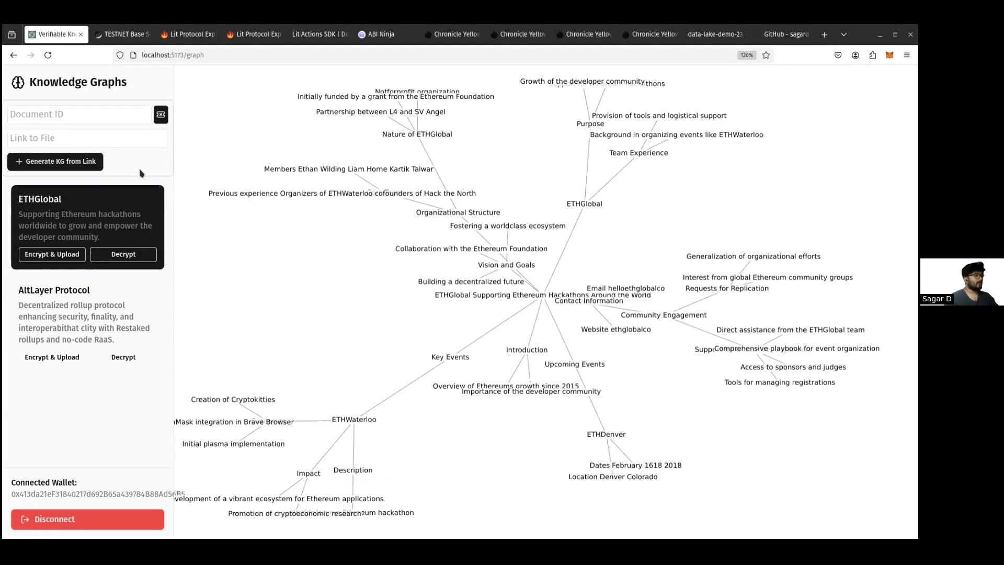
Task: Click the Knowledge Graphs brain logo icon
Action: tap(18, 83)
